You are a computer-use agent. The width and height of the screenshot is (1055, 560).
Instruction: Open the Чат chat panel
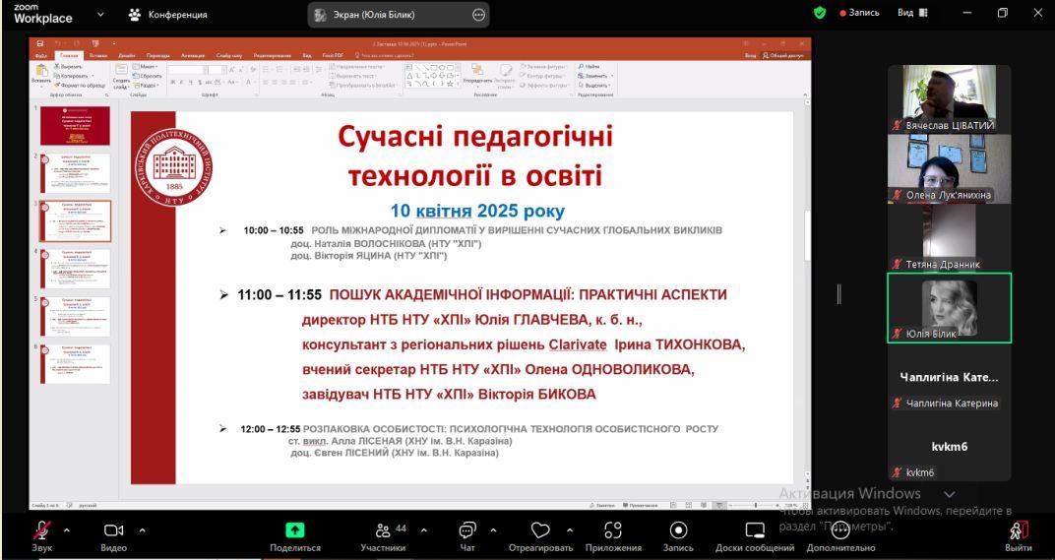[467, 529]
